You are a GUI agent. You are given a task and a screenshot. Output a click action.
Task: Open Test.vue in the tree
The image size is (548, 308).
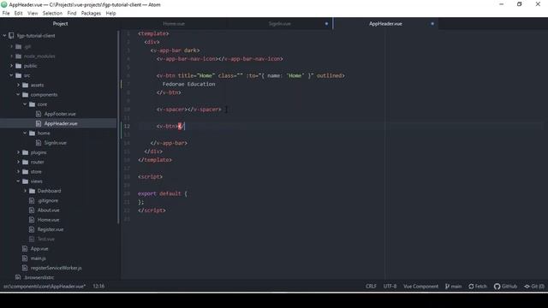(x=45, y=239)
